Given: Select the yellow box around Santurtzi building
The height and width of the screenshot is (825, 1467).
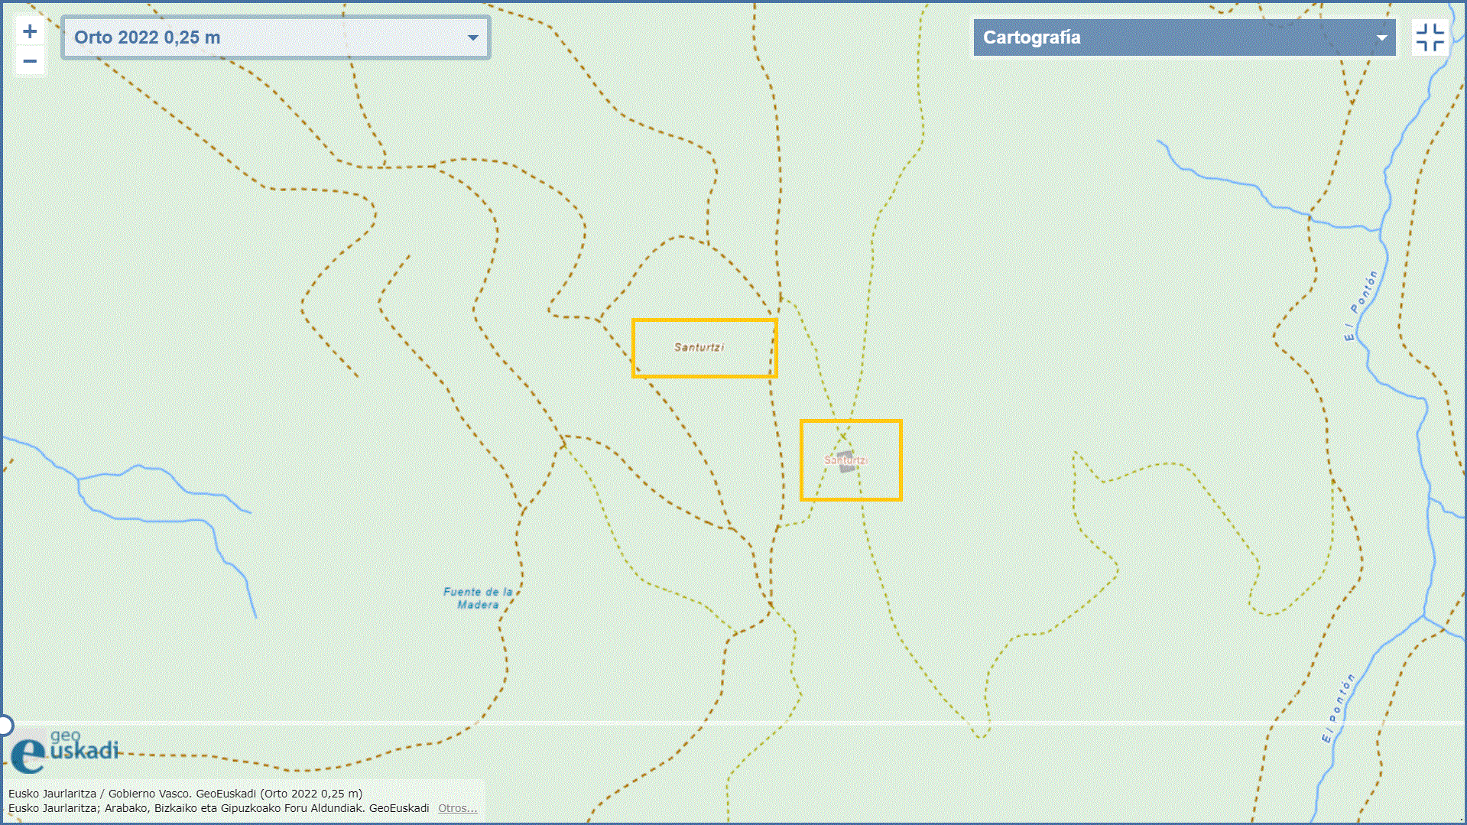Looking at the screenshot, I should click(851, 421).
